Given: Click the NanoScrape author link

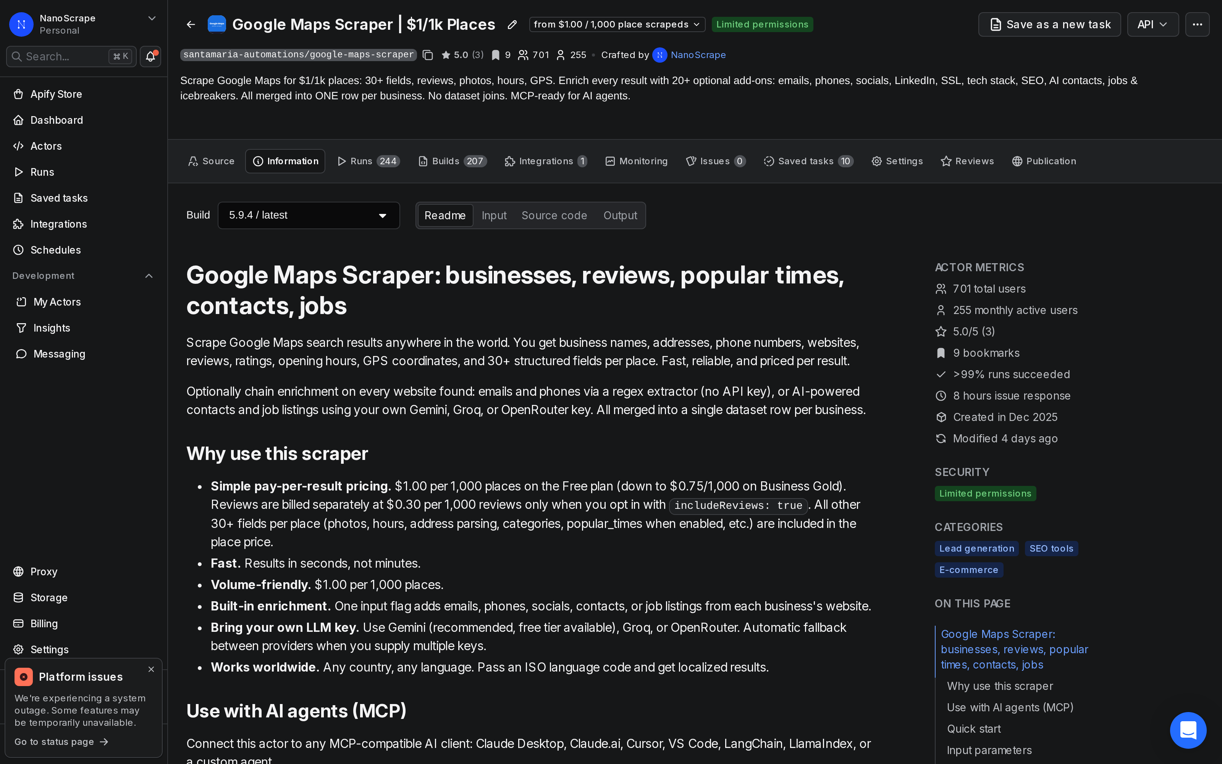Looking at the screenshot, I should coord(698,55).
